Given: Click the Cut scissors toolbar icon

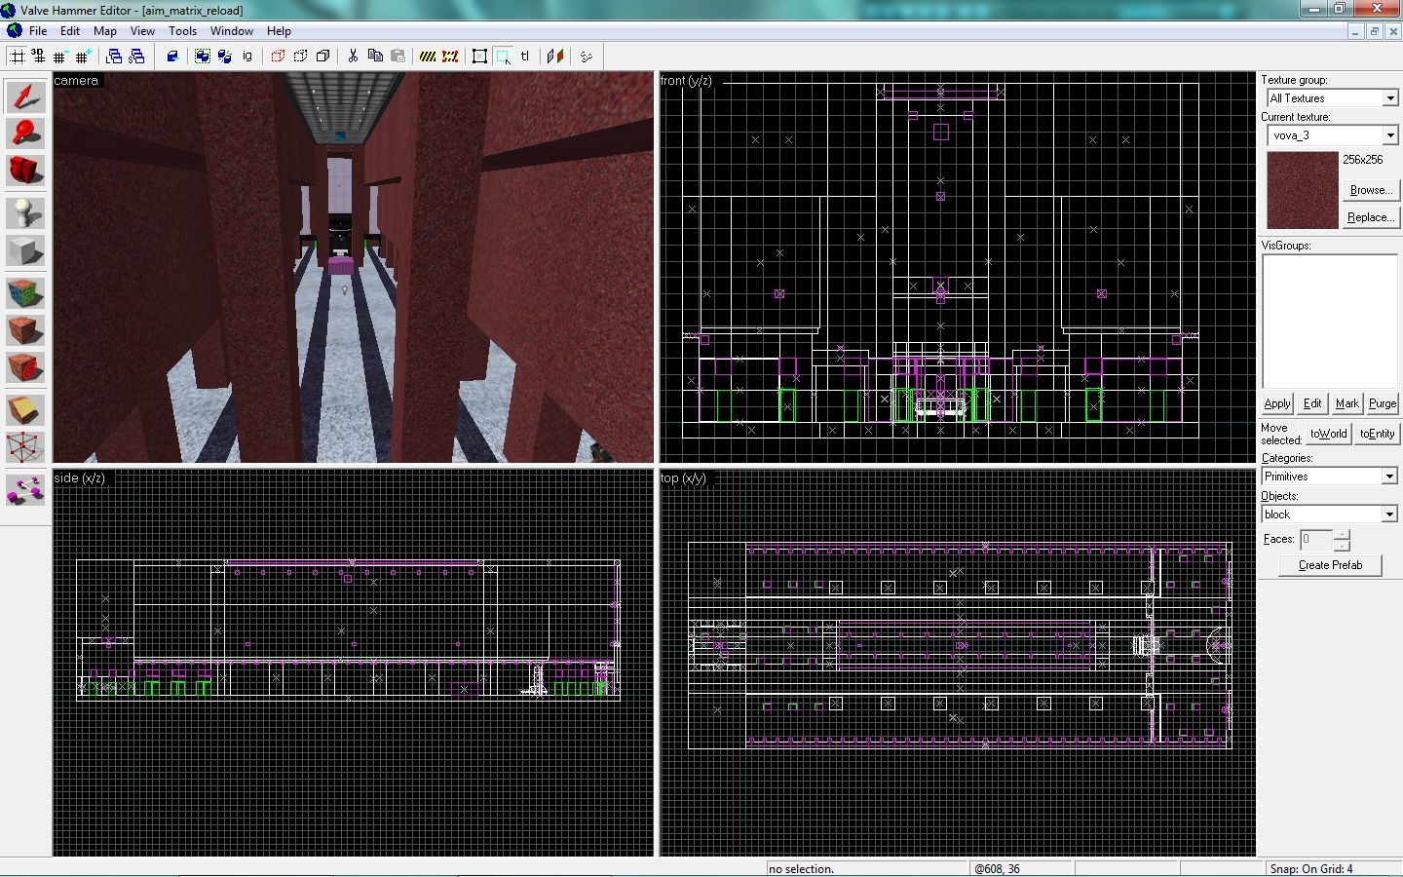Looking at the screenshot, I should (353, 57).
